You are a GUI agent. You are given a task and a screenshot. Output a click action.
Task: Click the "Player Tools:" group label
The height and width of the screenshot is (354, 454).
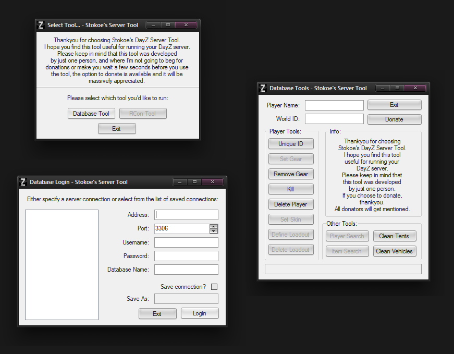(x=285, y=131)
